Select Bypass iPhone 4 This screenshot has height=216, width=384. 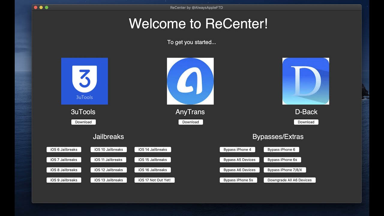point(237,149)
